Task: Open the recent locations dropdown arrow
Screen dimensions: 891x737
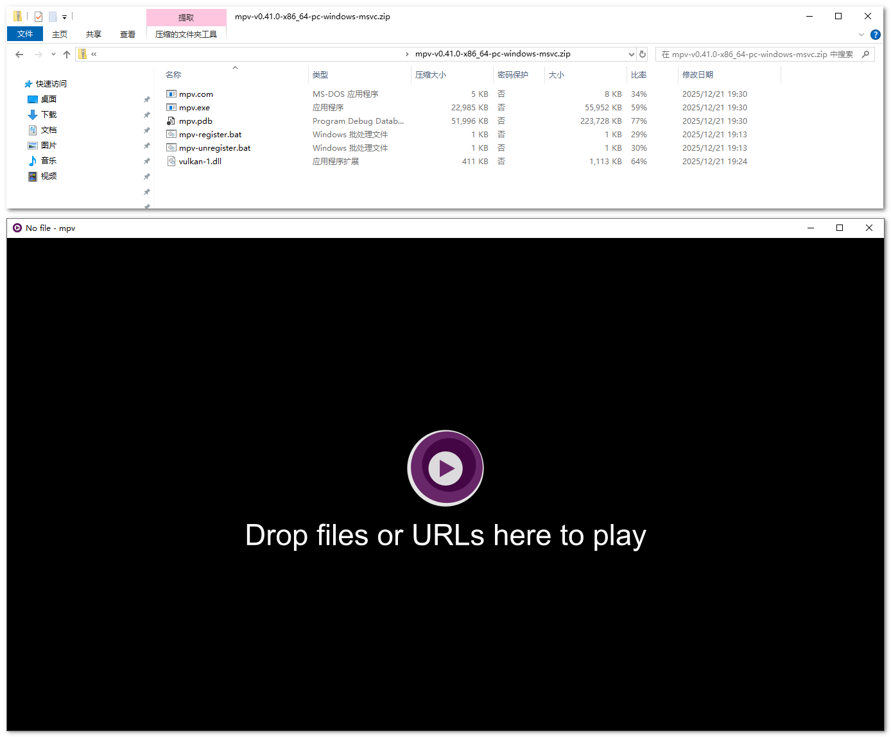Action: (53, 55)
